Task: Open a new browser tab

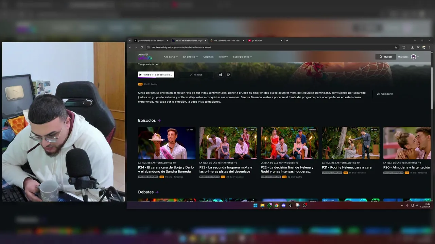Action: [x=287, y=40]
